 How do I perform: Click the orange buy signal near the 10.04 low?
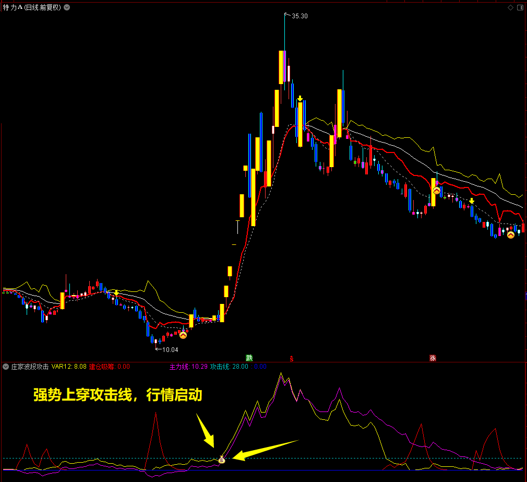pos(183,335)
